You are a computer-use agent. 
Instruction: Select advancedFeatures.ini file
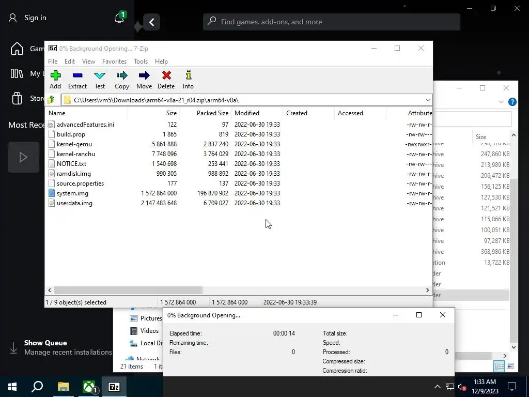point(85,125)
